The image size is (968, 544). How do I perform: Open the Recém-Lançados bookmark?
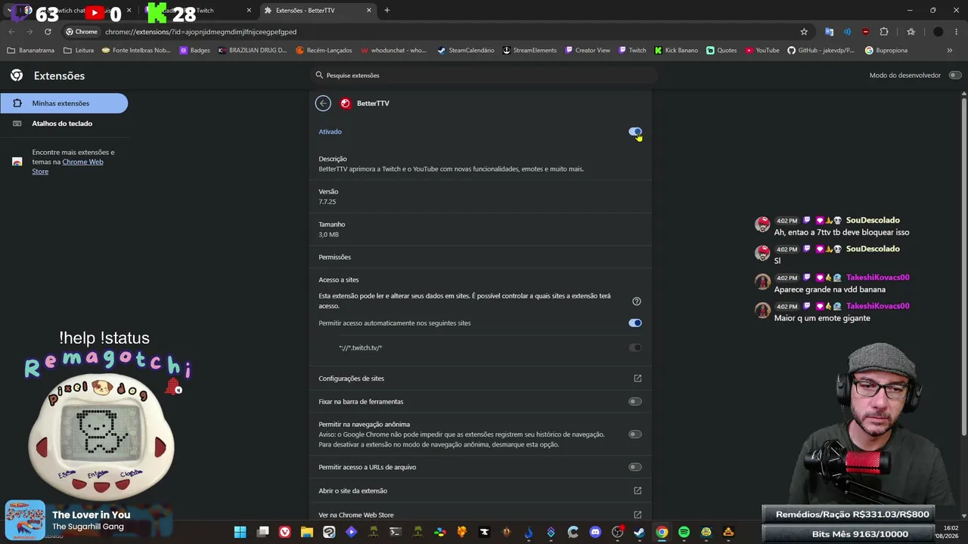[324, 51]
